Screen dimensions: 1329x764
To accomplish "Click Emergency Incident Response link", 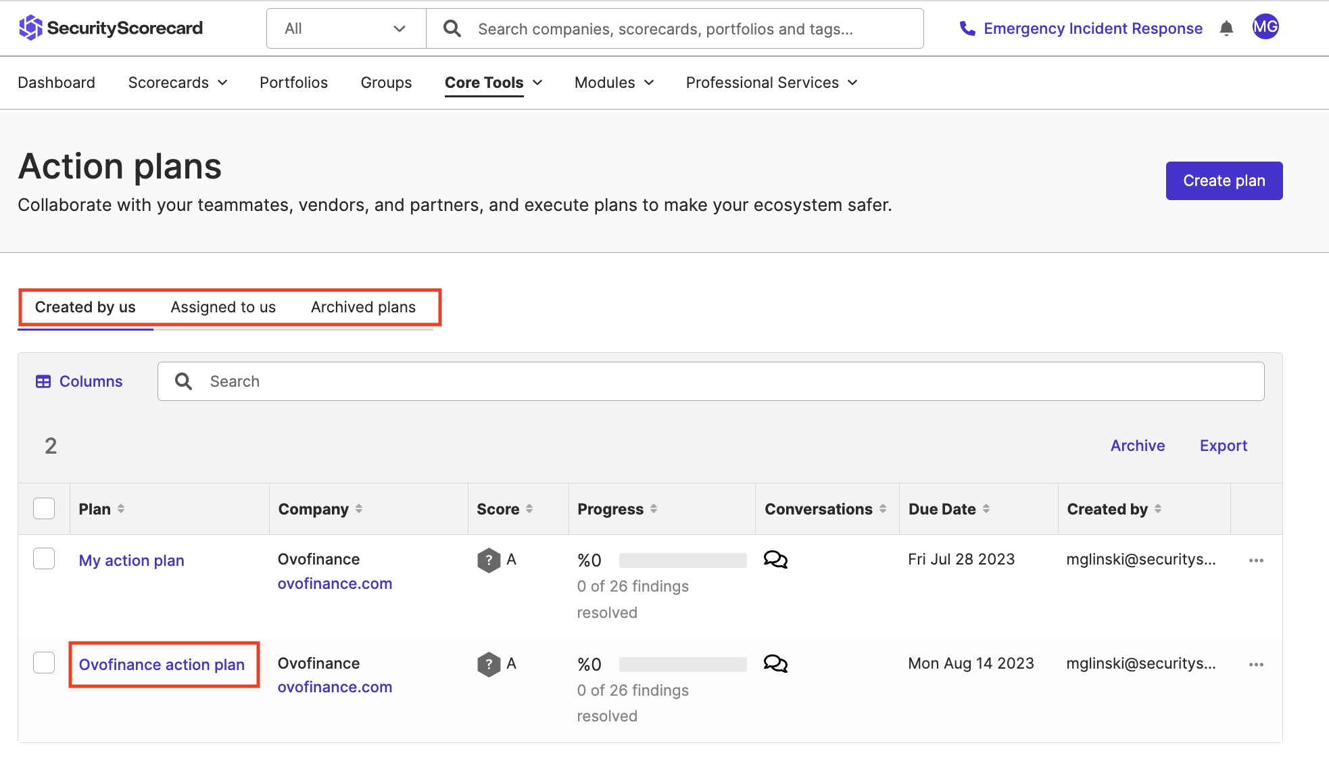I will coord(1093,28).
